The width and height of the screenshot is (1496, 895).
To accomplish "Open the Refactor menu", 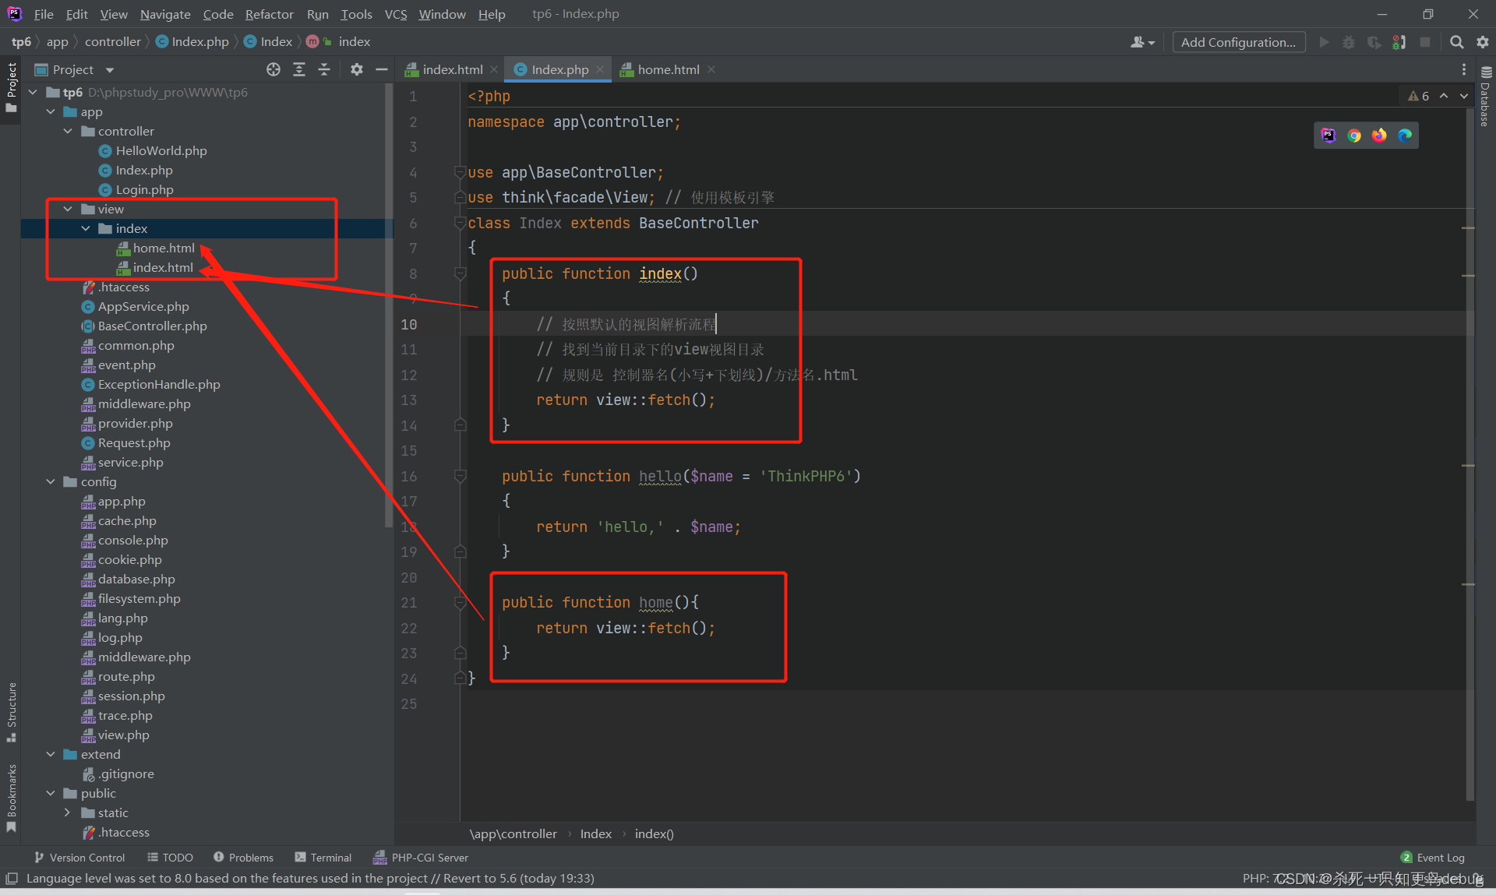I will tap(269, 14).
